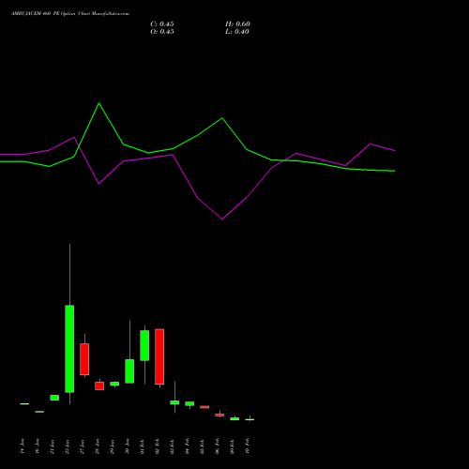Image resolution: width=469 pixels, height=469 pixels.
Task: Click the flat candle for 14 Jan
Action: pyautogui.click(x=24, y=404)
